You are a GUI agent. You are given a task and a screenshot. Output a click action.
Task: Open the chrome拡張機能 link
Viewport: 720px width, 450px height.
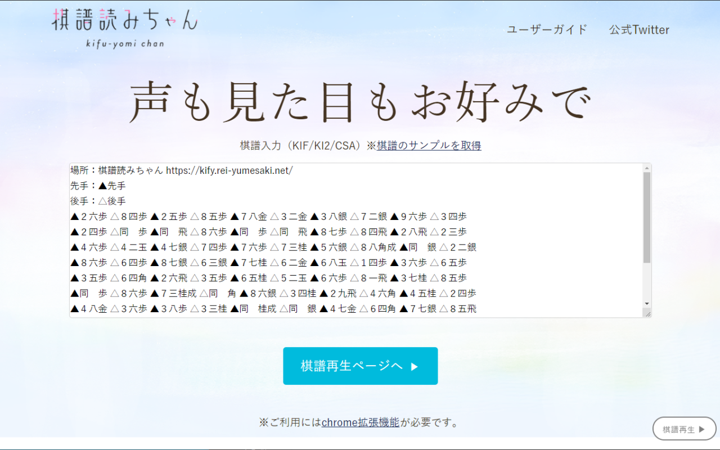361,422
